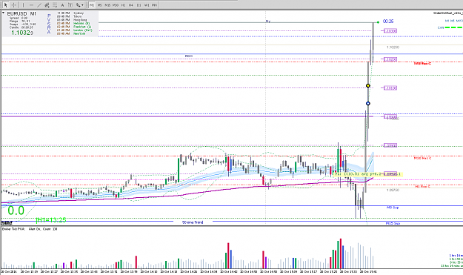
Task: Click the arrows objects tool icon
Action: [78, 5]
